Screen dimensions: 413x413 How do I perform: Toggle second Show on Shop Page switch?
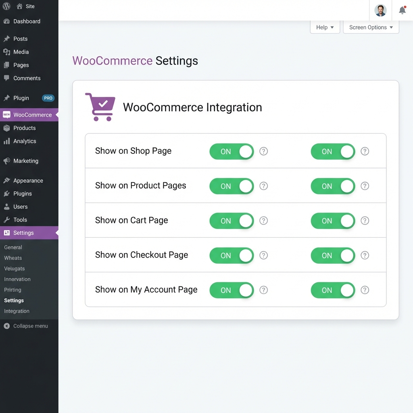(333, 152)
